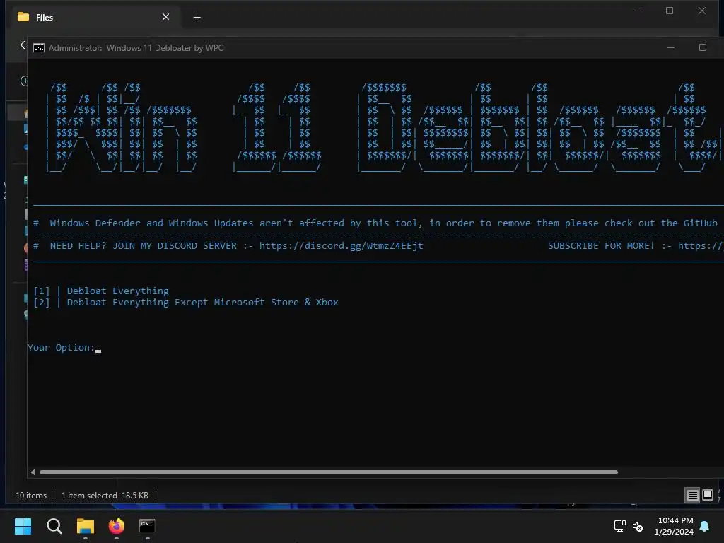Image resolution: width=724 pixels, height=543 pixels.
Task: Switch to the Command Prompt taskbar icon
Action: [x=147, y=526]
